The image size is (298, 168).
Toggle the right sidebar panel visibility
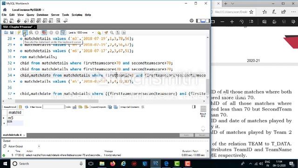point(208,21)
